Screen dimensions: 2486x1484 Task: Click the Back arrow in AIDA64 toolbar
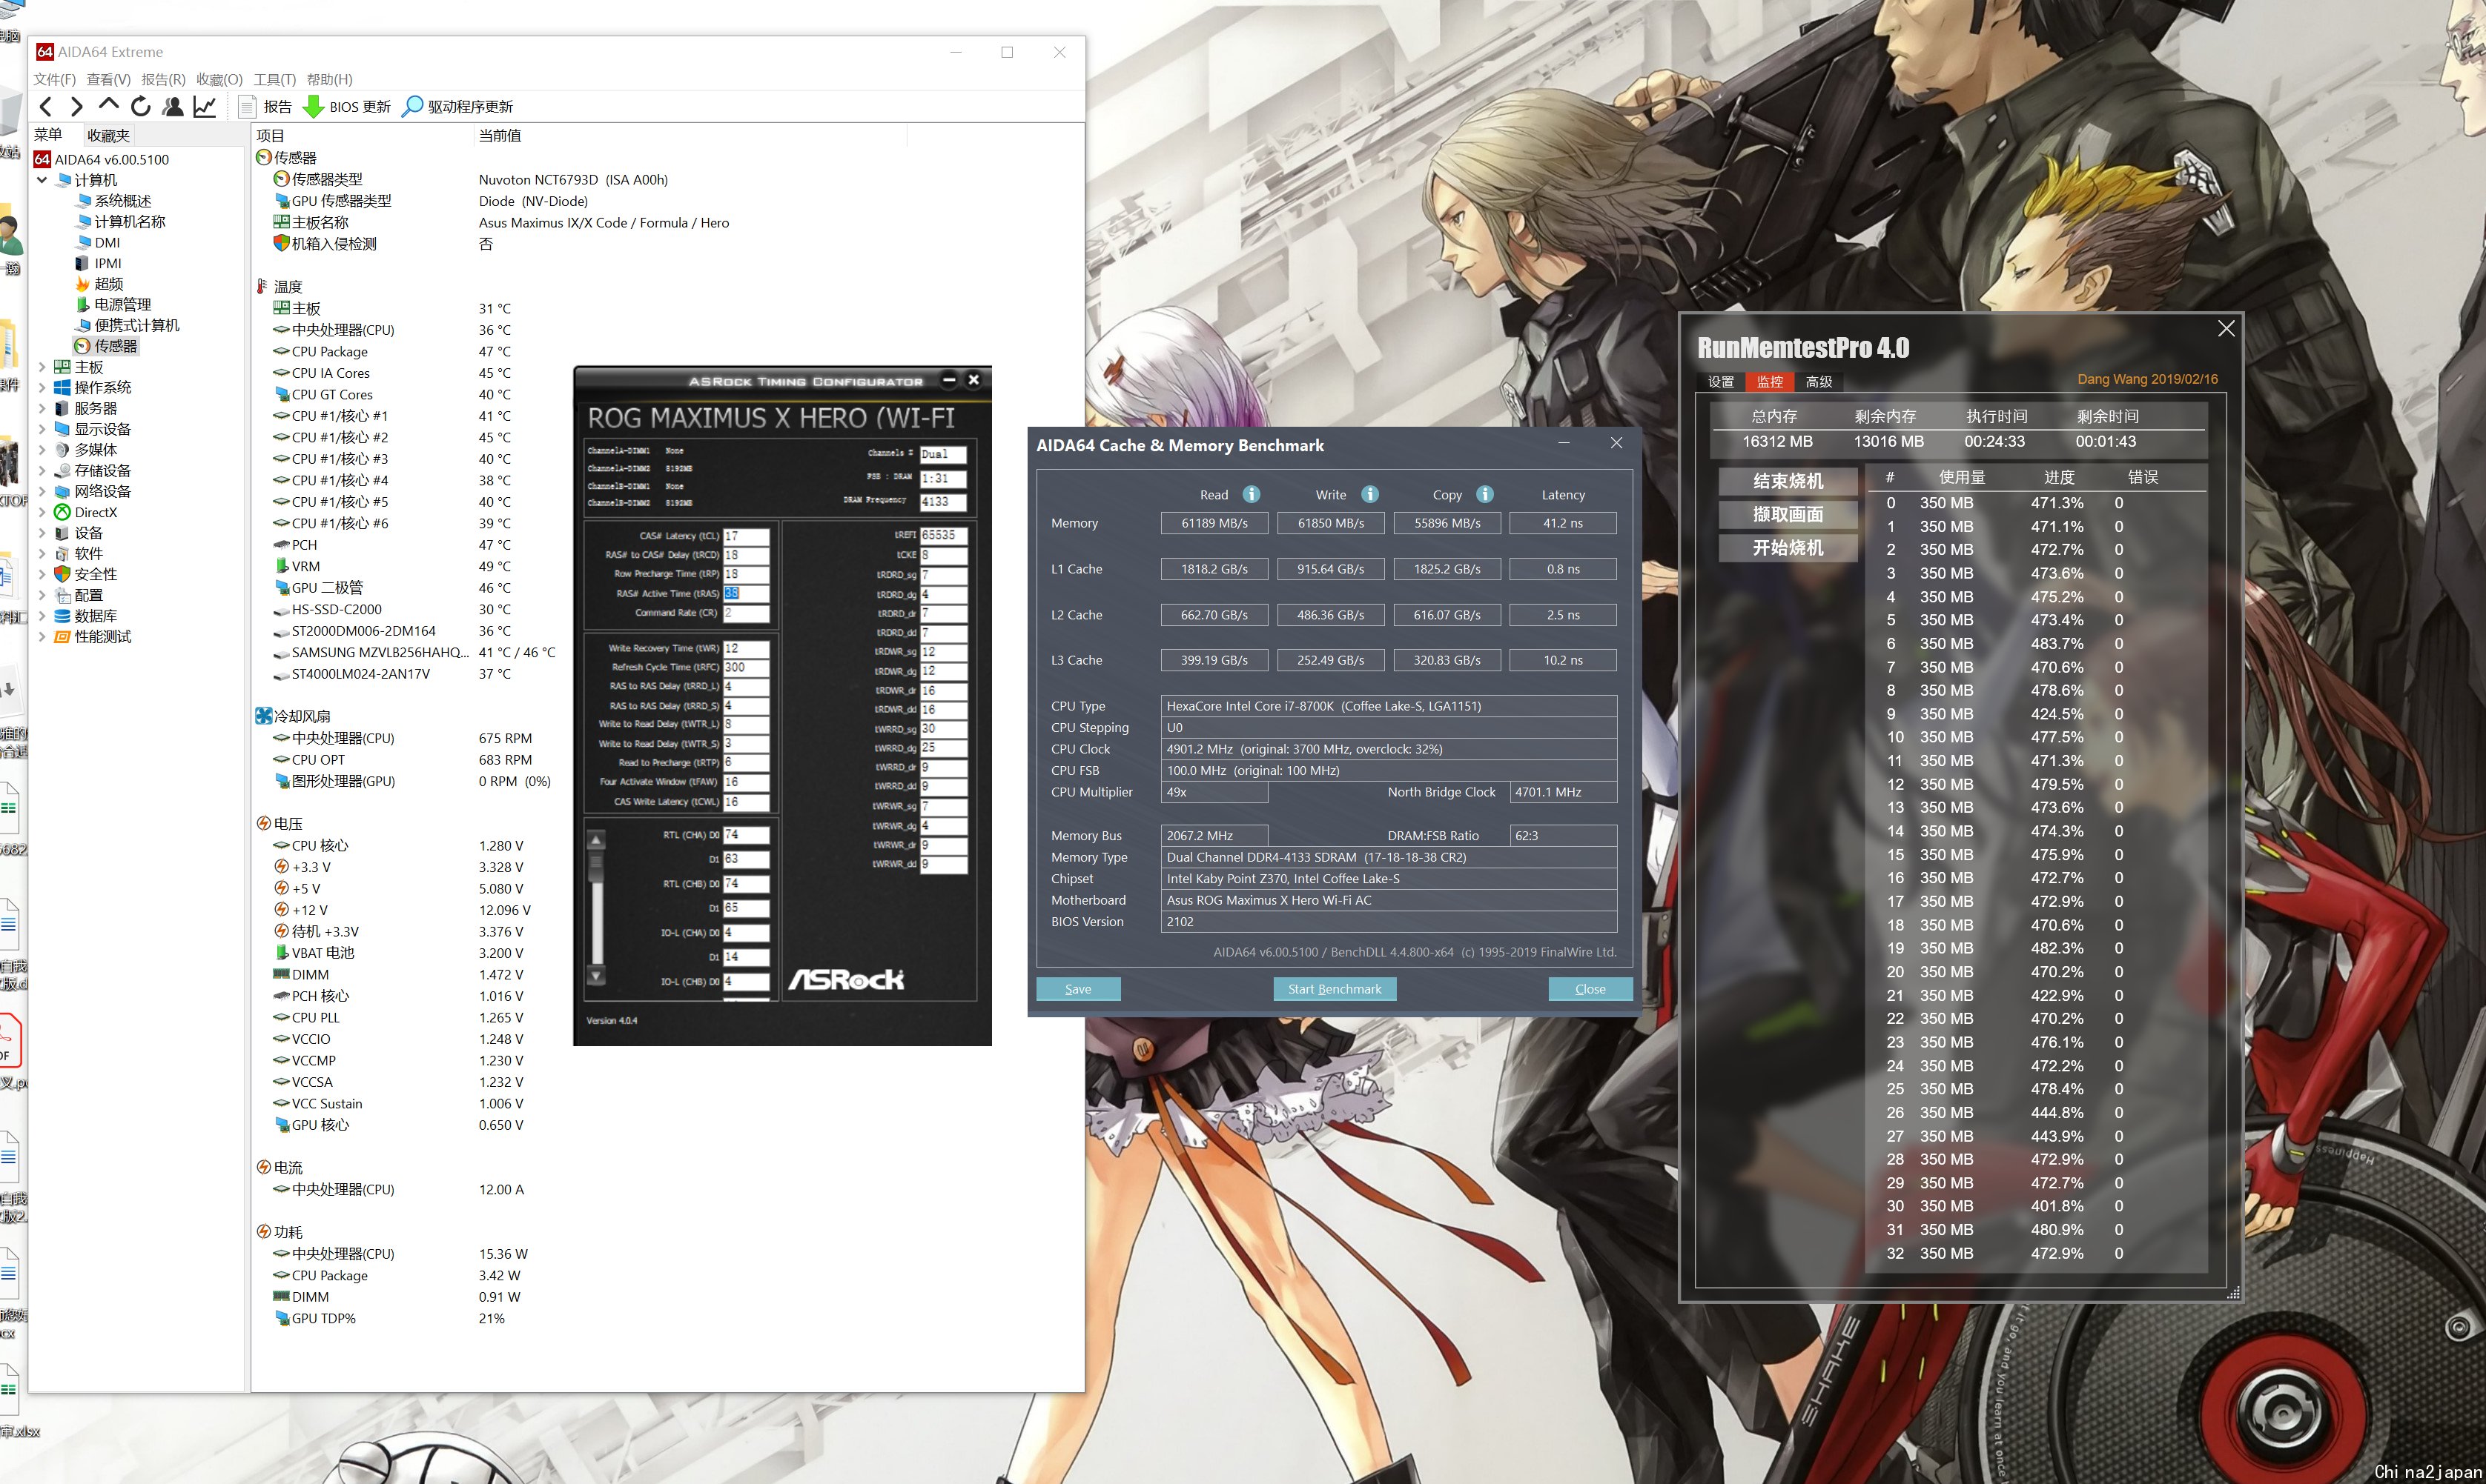coord(46,107)
